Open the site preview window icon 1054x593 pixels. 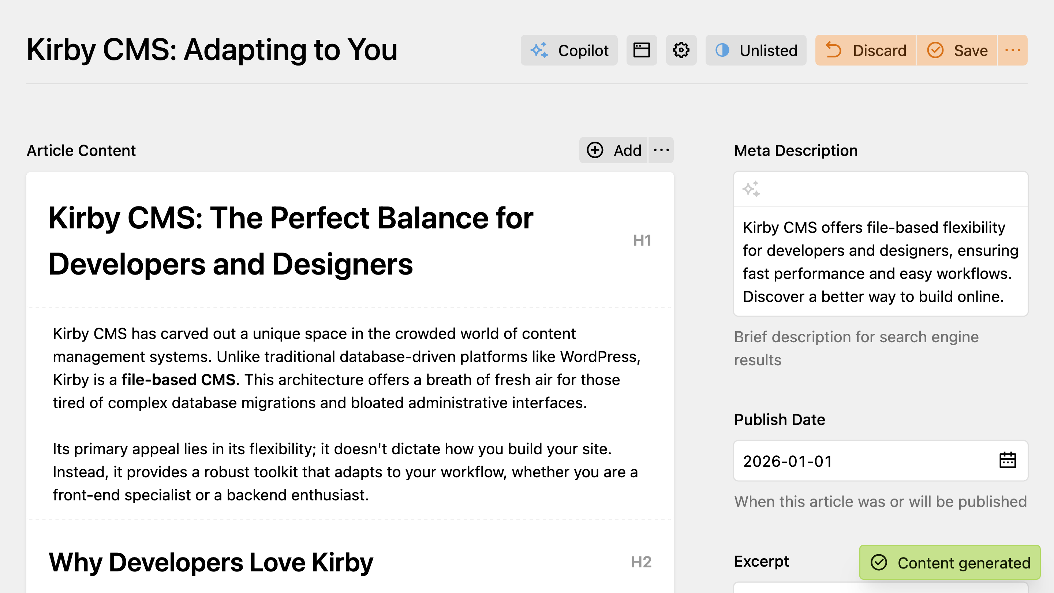tap(642, 50)
